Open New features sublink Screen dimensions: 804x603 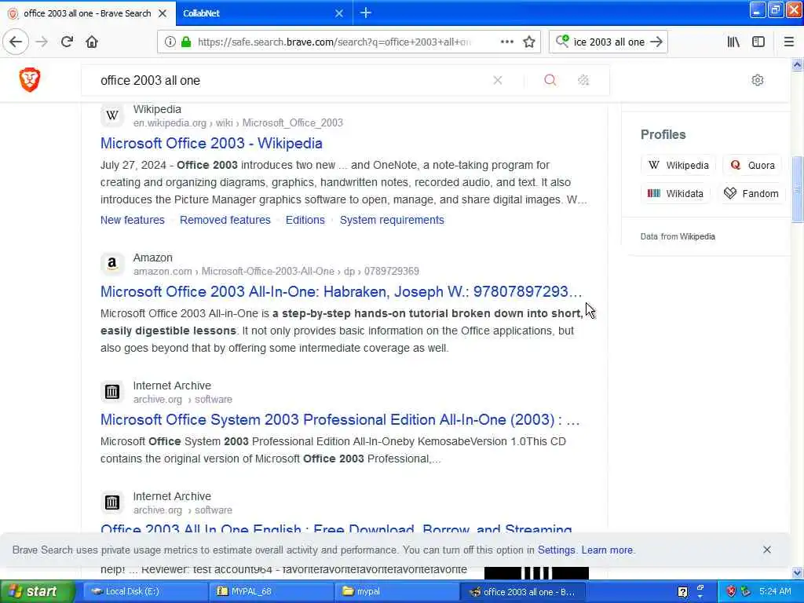[132, 220]
